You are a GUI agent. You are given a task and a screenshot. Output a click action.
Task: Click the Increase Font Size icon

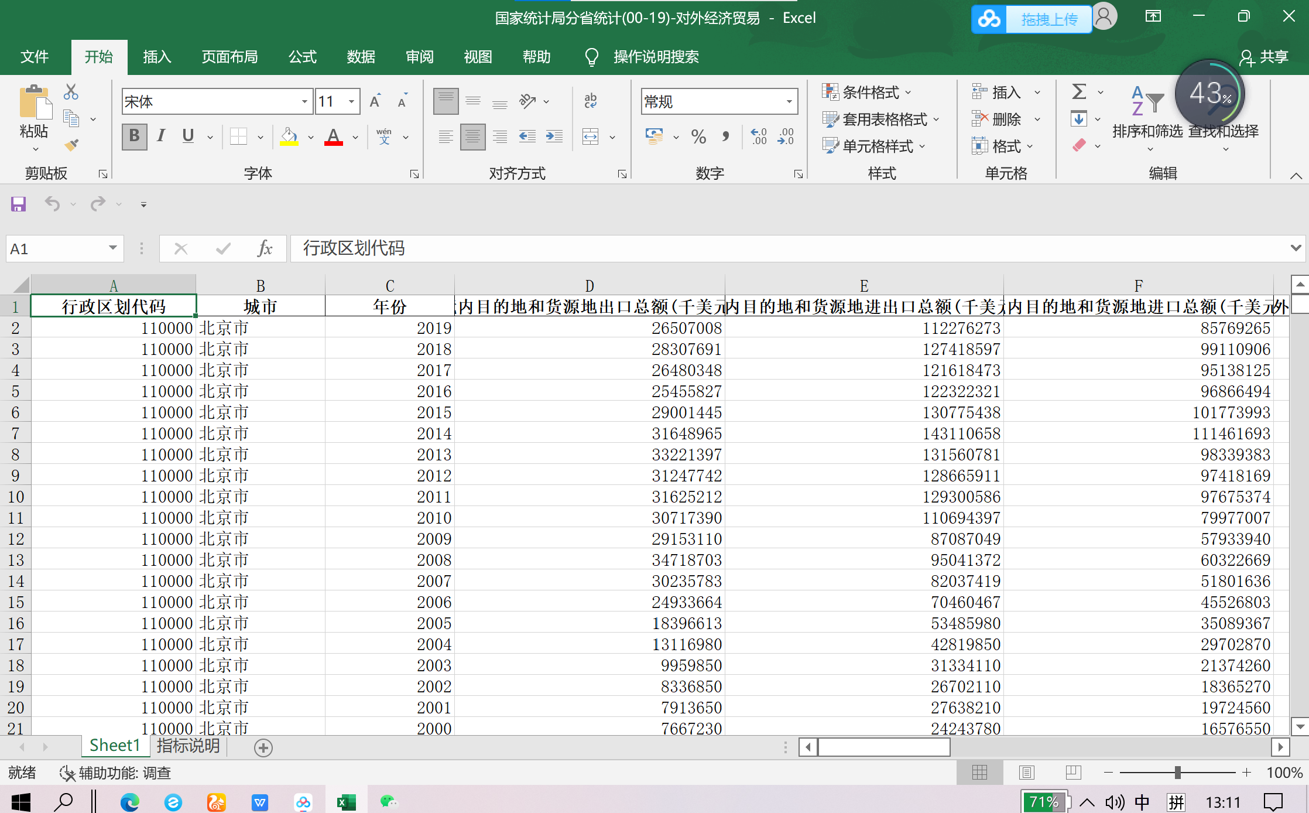pos(375,101)
